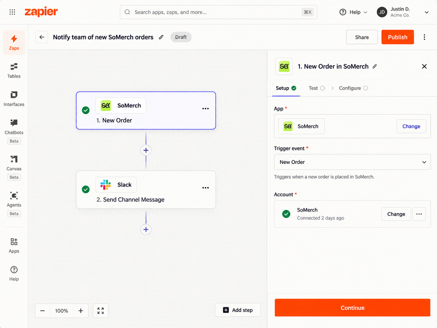
Task: Open Apps in the sidebar
Action: click(x=14, y=245)
